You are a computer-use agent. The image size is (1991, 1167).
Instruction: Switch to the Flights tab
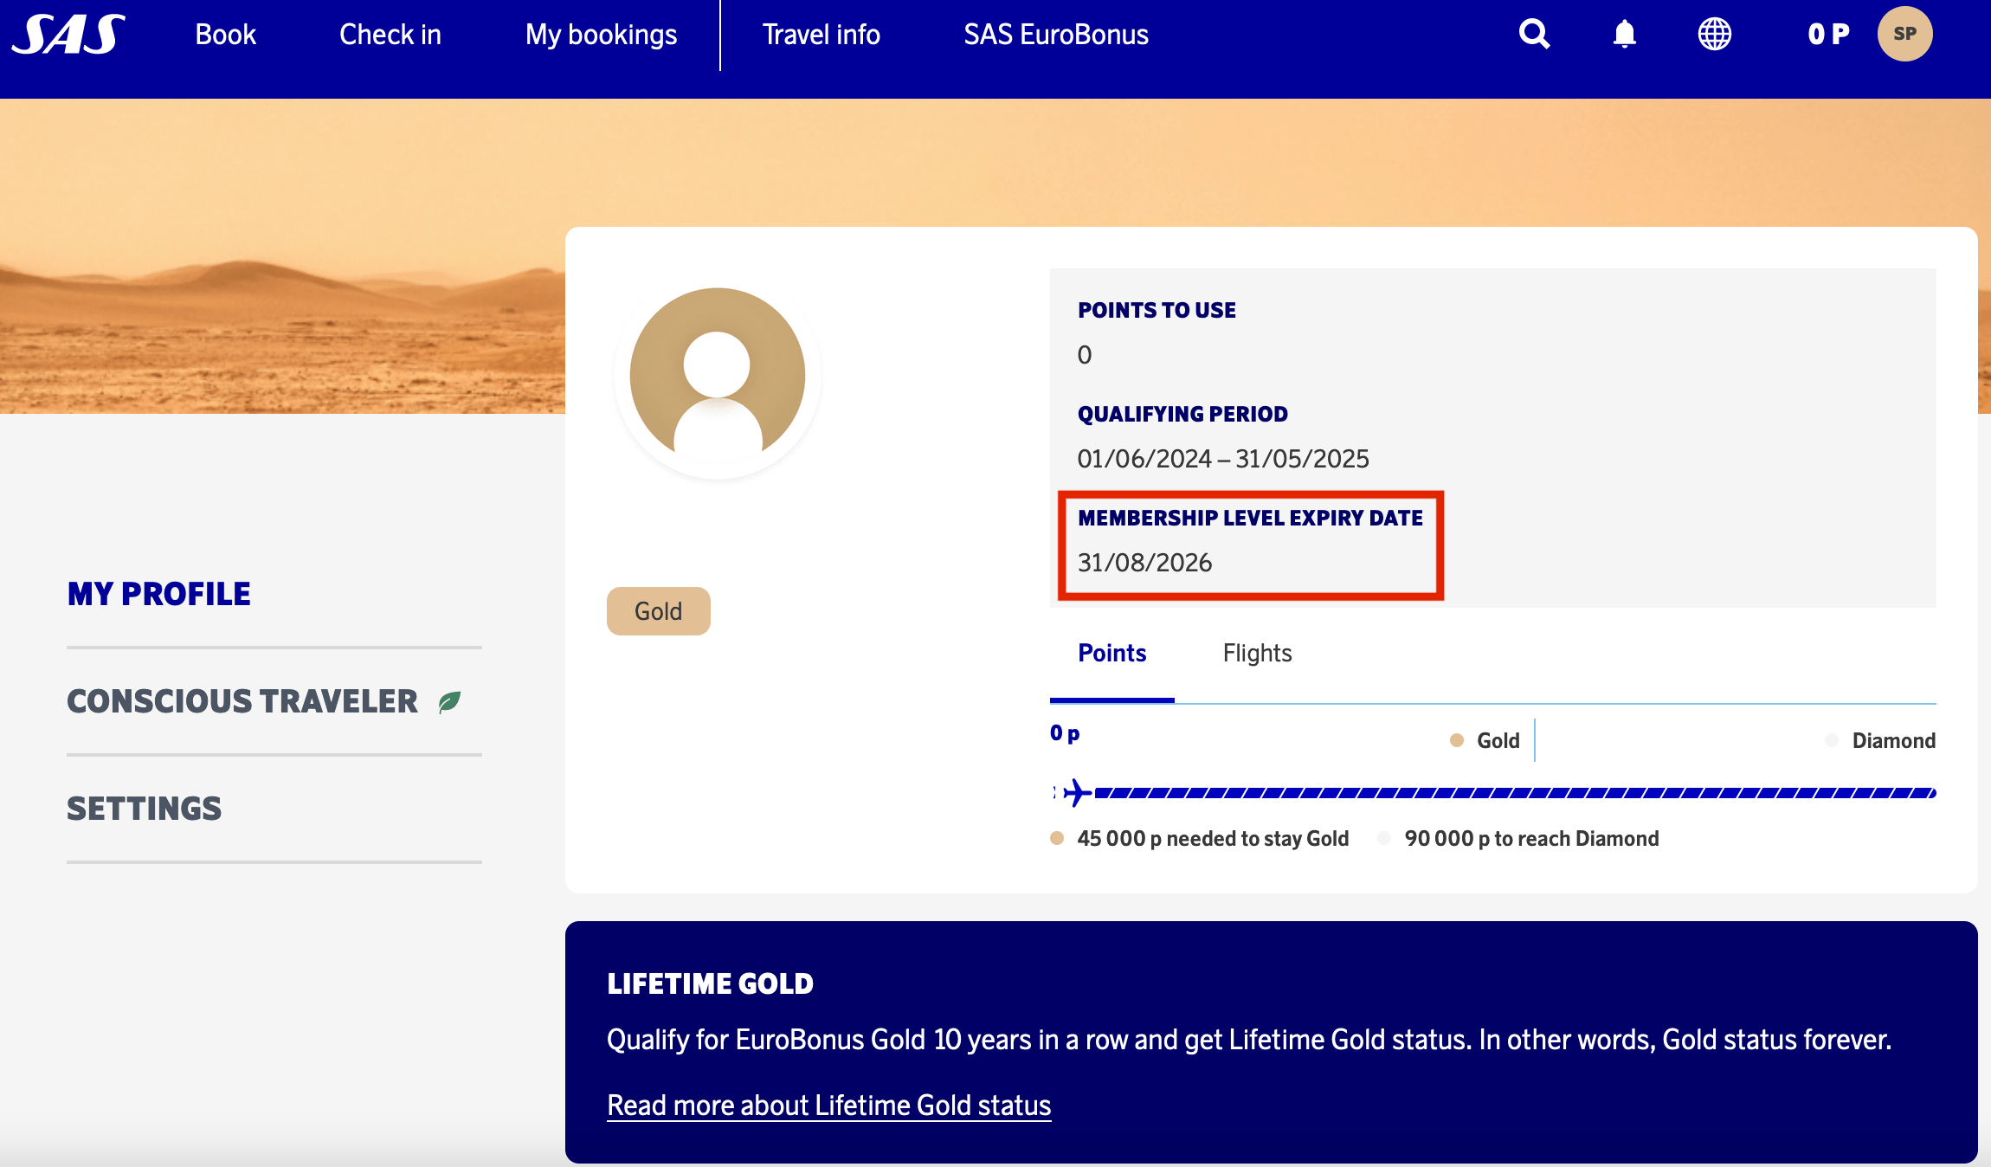click(1256, 654)
